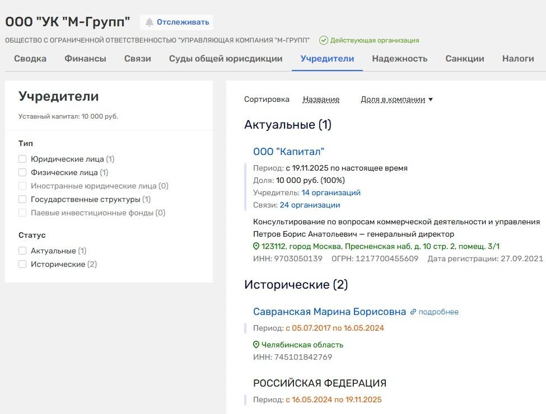
Task: Open the Финансы tab
Action: point(85,58)
